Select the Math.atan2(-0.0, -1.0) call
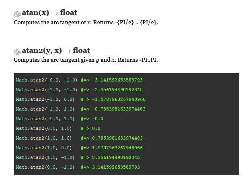The height and width of the screenshot is (188, 250). [x=47, y=80]
